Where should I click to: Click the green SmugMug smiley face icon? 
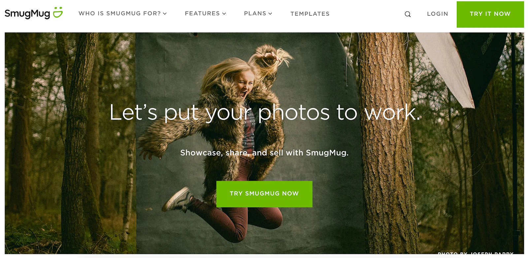click(x=58, y=12)
